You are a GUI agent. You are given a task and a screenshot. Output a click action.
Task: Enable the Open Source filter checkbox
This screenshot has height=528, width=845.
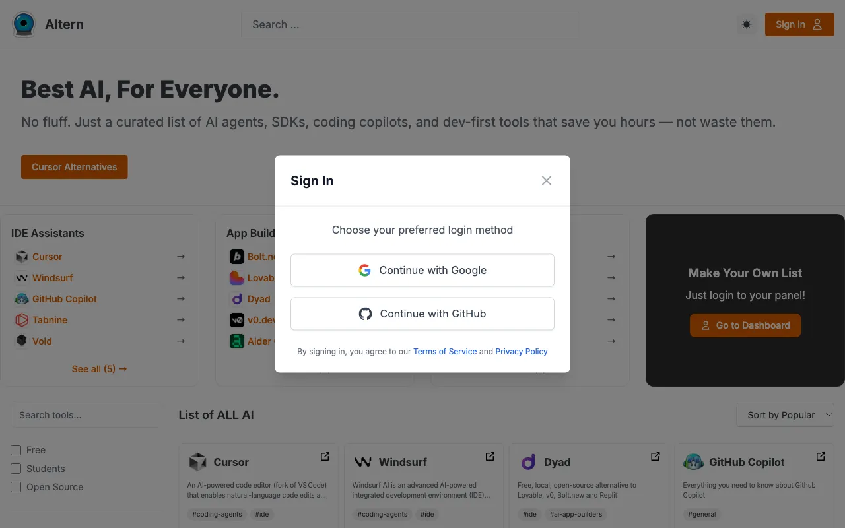tap(16, 487)
